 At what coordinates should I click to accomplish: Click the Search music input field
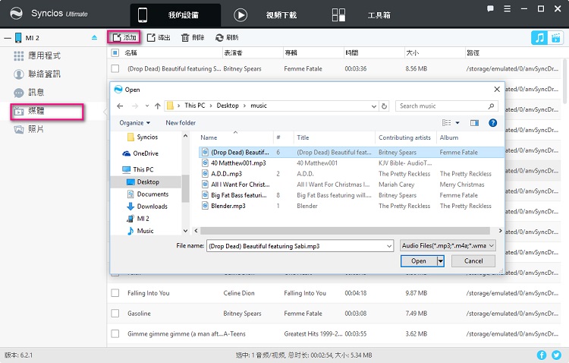pyautogui.click(x=447, y=106)
